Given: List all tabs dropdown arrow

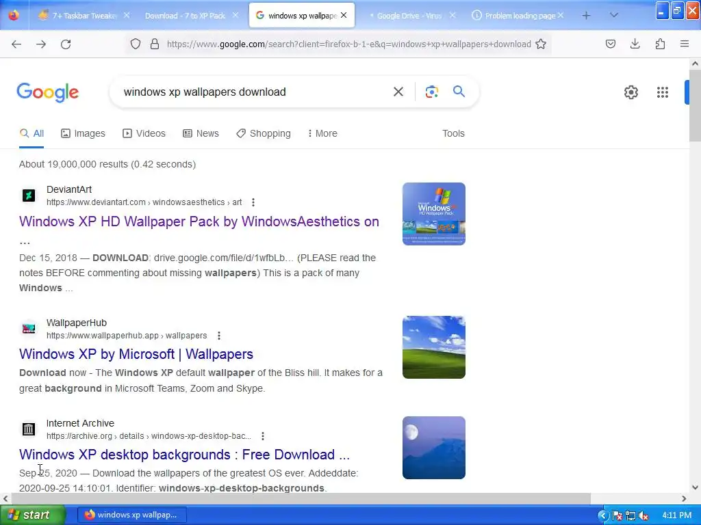Looking at the screenshot, I should (x=614, y=15).
